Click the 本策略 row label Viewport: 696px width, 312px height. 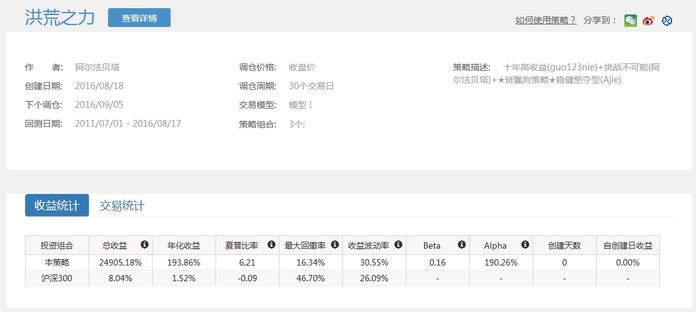57,262
